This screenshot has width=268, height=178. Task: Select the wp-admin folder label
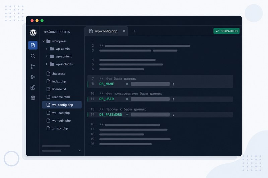point(63,49)
